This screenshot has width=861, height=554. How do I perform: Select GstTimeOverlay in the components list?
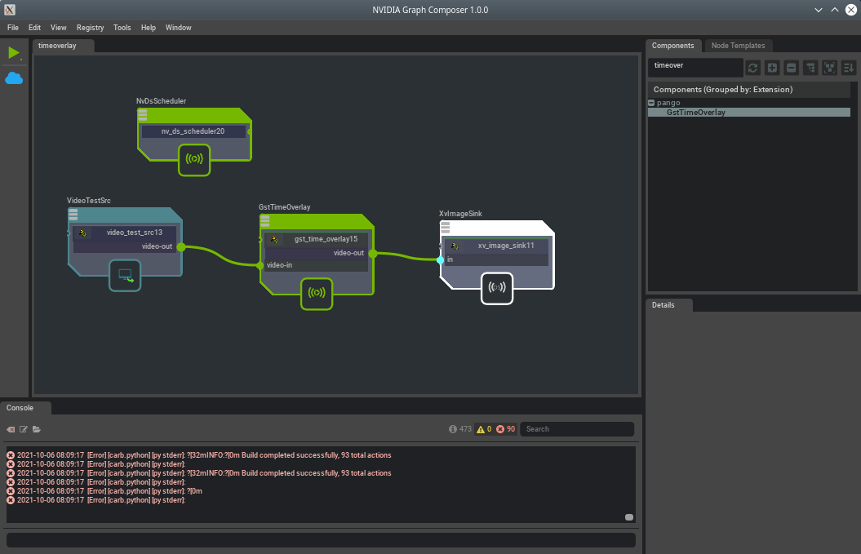coord(695,113)
